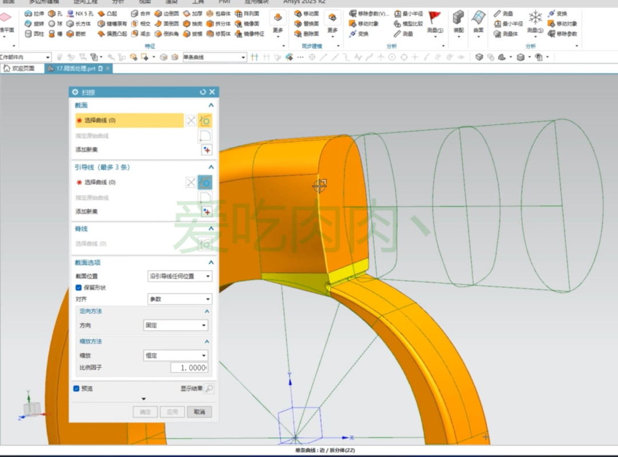Collapse the 截面选项 section
Screen dimensions: 618x457
tap(211, 263)
